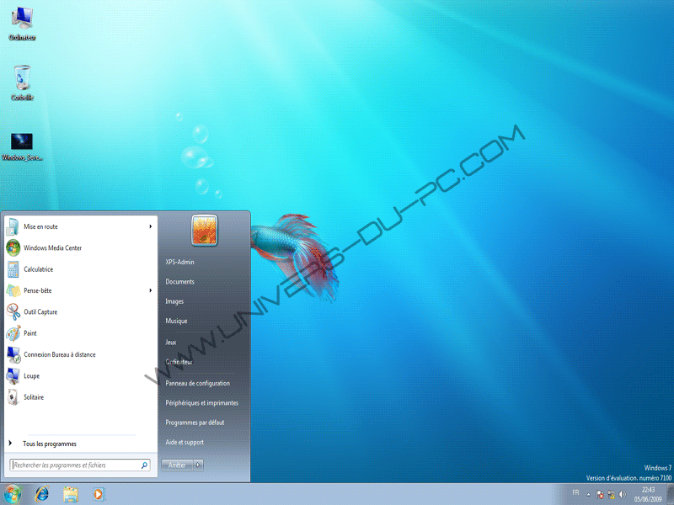Click the network tray icon
674x505 pixels.
(x=612, y=495)
